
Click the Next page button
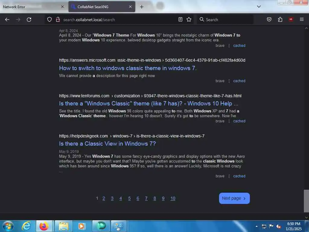234,198
